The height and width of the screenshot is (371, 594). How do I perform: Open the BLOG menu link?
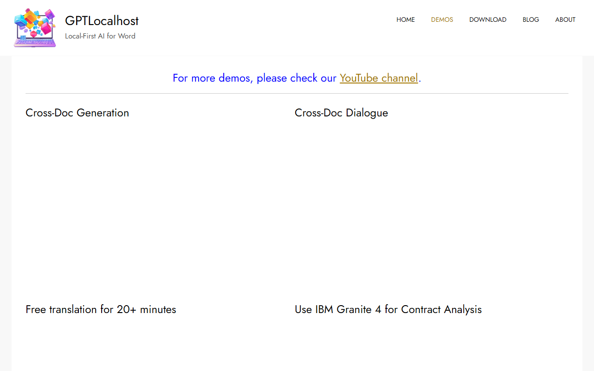(531, 19)
